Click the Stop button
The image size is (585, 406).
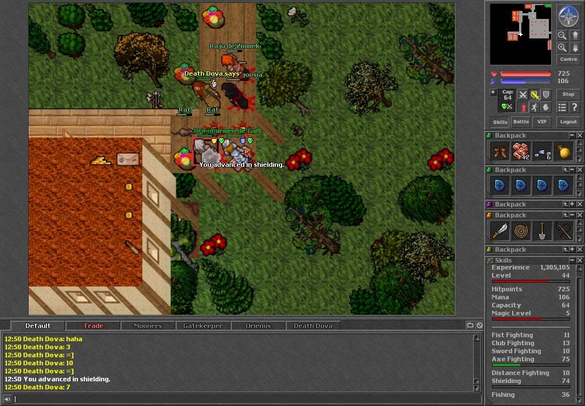click(x=568, y=95)
